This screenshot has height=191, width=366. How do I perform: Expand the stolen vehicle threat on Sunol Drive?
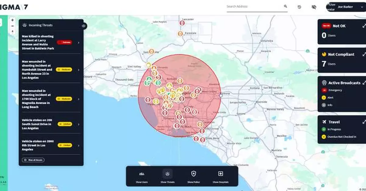coord(78,124)
